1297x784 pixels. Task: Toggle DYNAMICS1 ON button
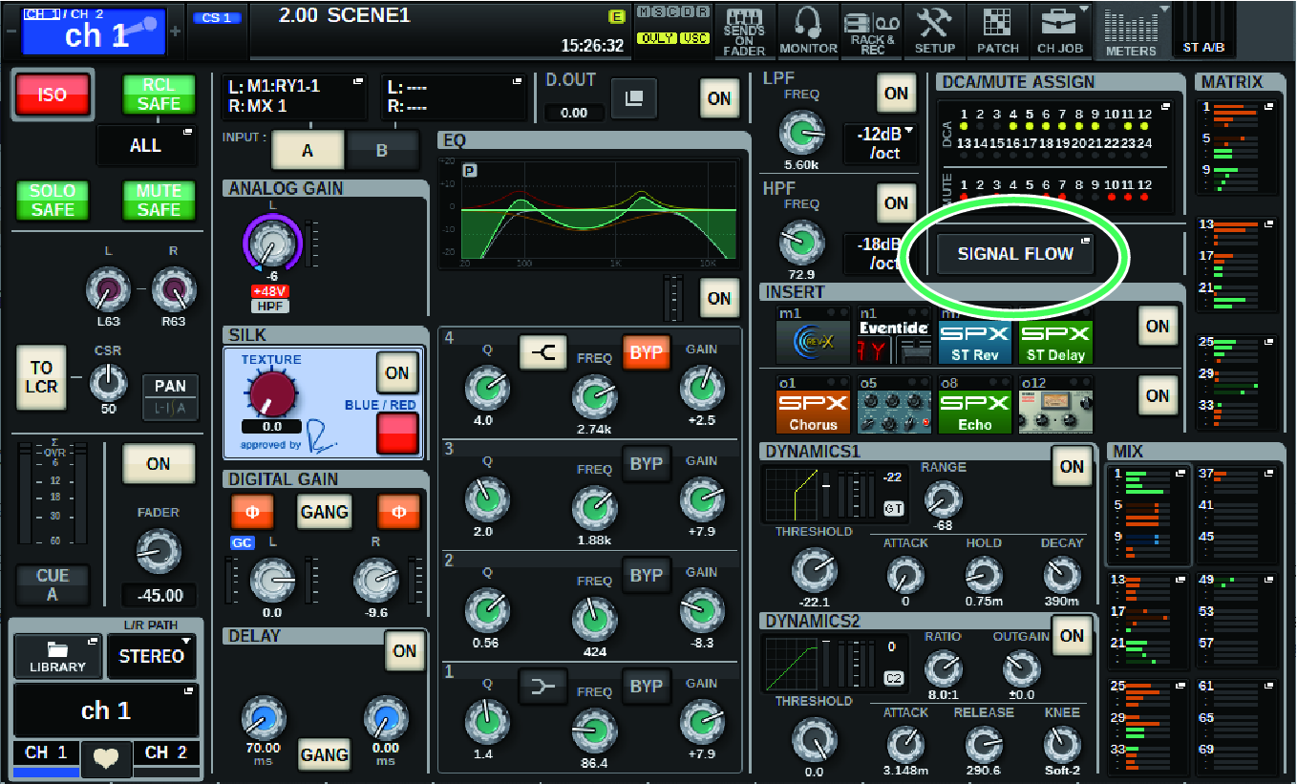[1072, 466]
